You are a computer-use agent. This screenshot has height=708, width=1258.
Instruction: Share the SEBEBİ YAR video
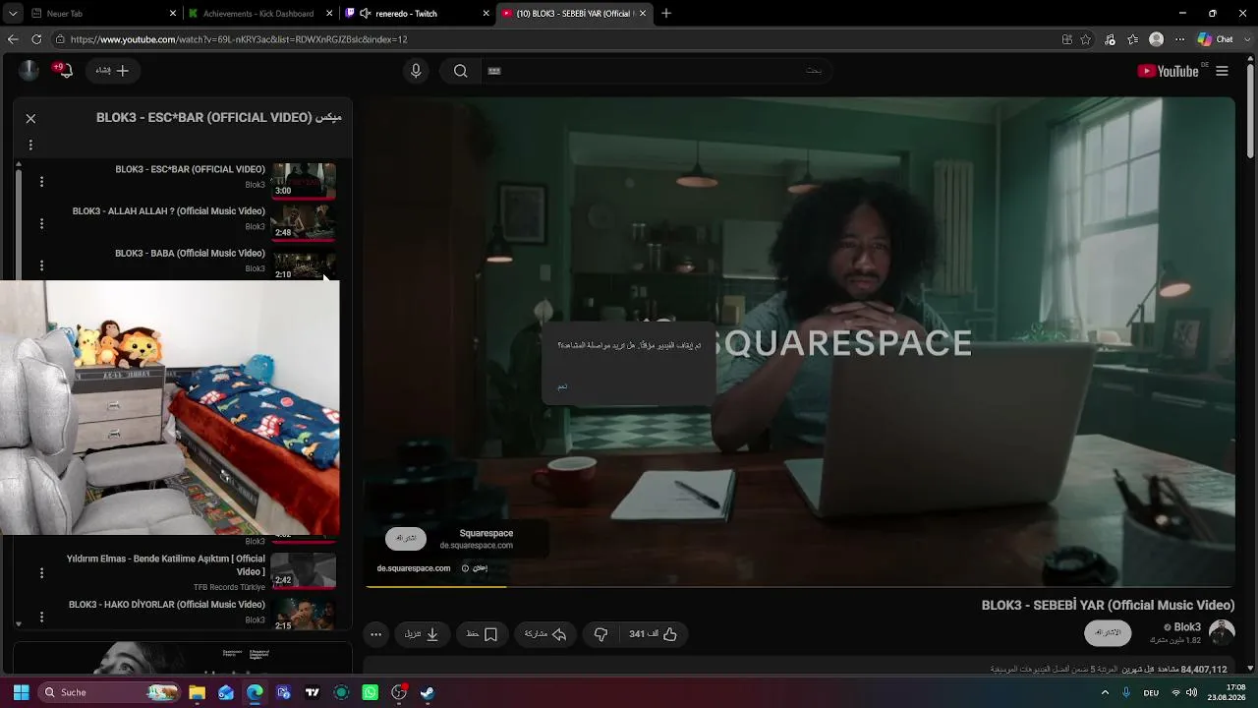click(x=545, y=634)
